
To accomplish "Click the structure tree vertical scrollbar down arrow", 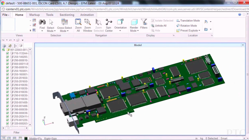I will [x=30, y=125].
